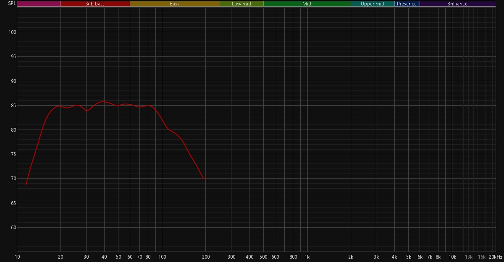
Task: Click the 10k frequency axis label
Action: [452, 257]
